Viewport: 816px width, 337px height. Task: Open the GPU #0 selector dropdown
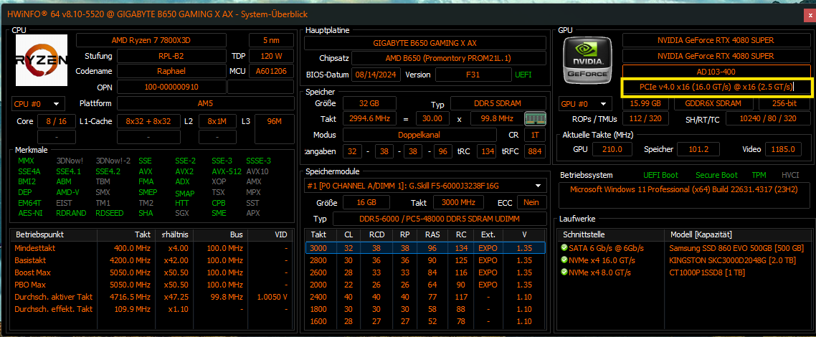(x=585, y=103)
